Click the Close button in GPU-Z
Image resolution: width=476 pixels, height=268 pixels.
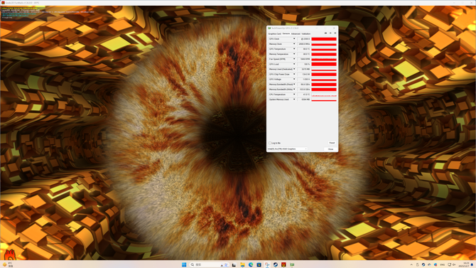(330, 149)
